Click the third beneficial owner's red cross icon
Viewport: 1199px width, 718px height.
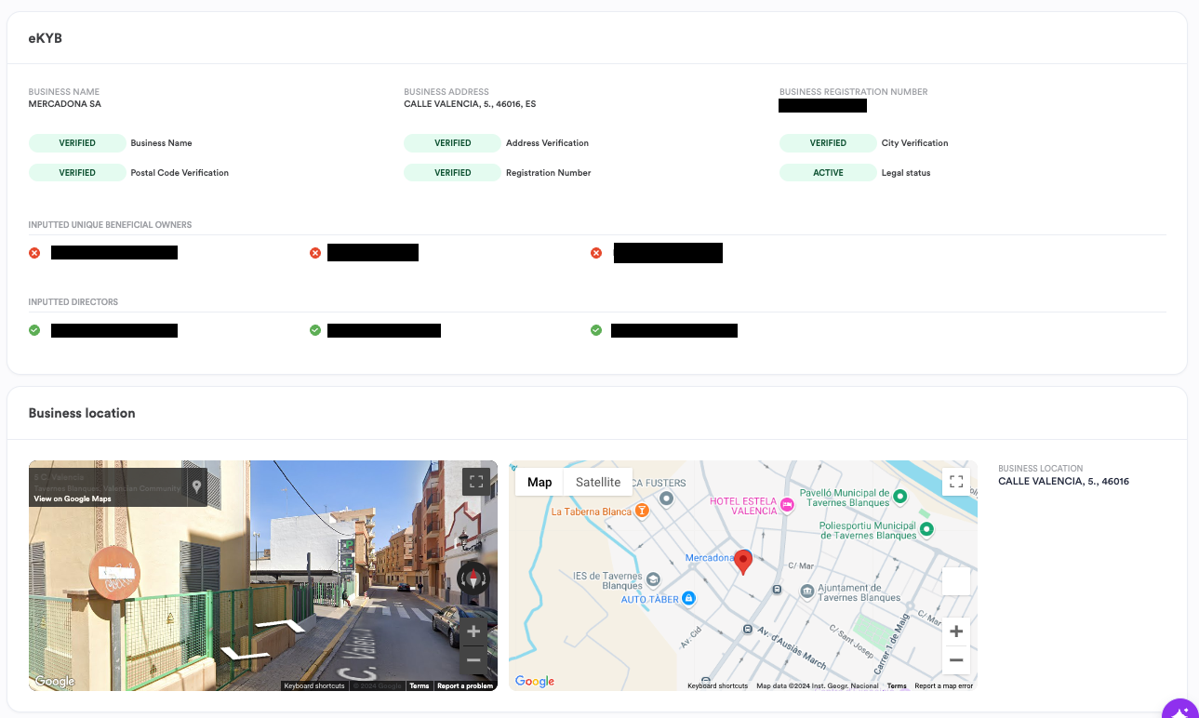[596, 253]
